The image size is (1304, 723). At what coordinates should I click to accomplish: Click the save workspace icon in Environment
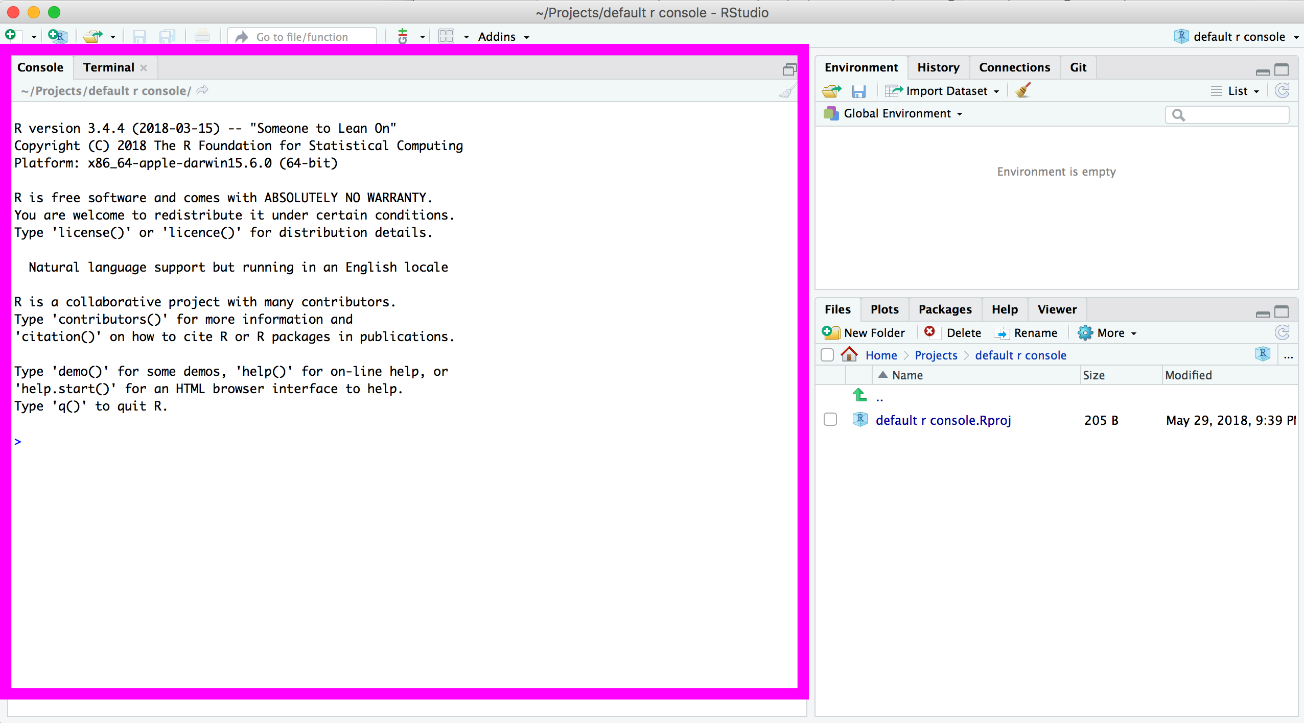[859, 91]
